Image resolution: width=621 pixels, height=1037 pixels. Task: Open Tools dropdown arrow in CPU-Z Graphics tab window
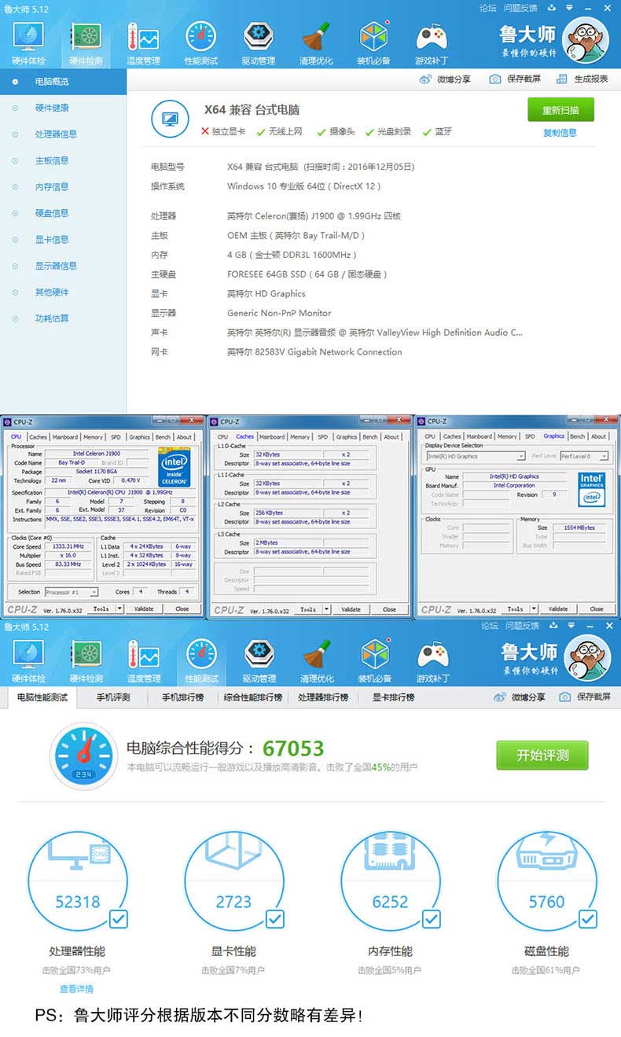coord(534,609)
